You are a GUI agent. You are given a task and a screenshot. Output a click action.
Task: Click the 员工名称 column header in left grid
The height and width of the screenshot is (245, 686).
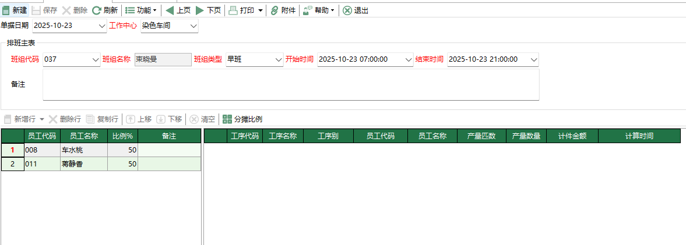(x=84, y=136)
